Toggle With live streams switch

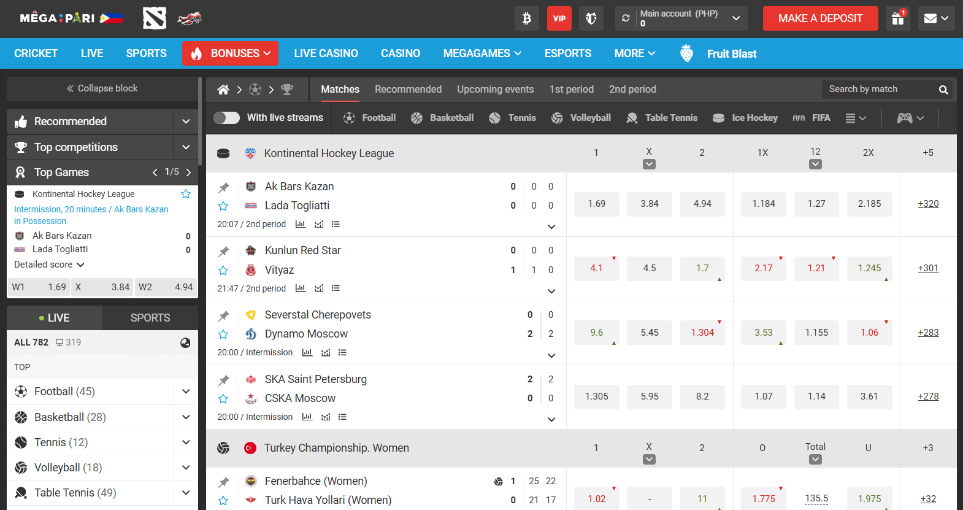[226, 118]
